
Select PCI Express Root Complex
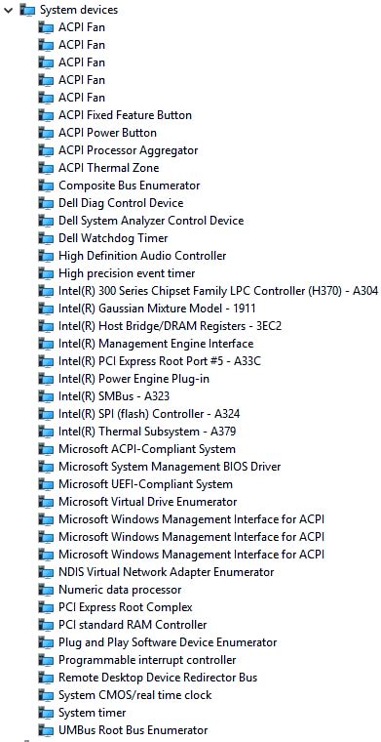(x=126, y=606)
